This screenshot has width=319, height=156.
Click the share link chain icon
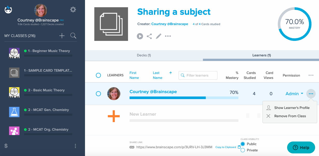point(132,147)
